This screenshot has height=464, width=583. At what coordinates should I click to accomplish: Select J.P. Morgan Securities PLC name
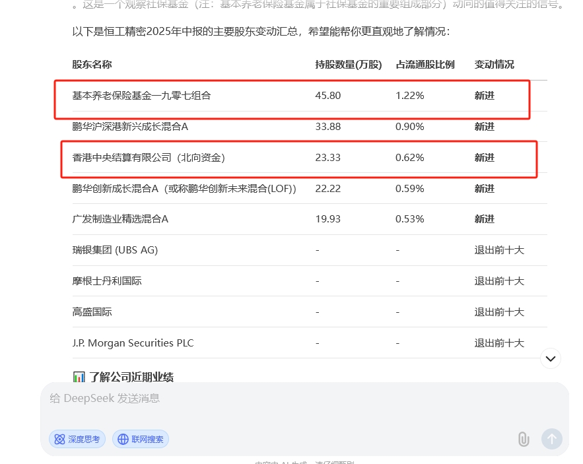pyautogui.click(x=133, y=343)
